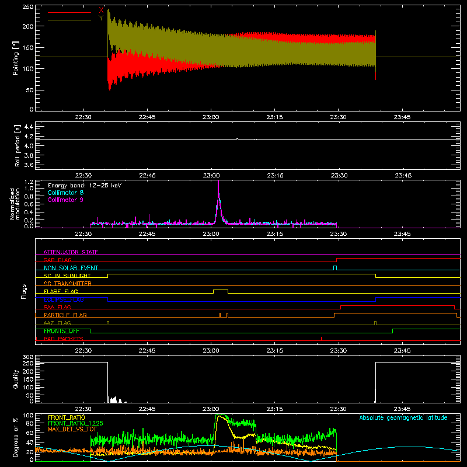Viewport: 467px width, 467px height.
Task: Click the 'FLARE_FLAG' label
Action: tap(61, 291)
